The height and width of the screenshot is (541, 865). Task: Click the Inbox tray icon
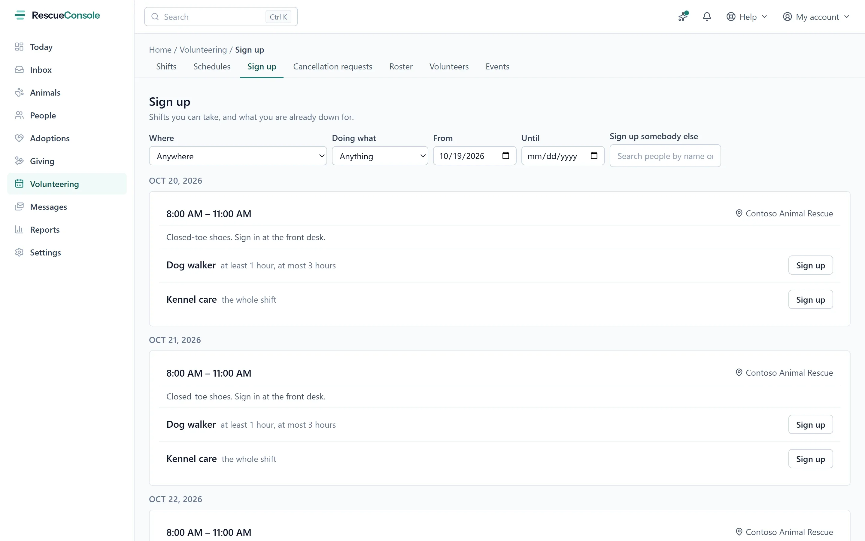(x=19, y=70)
